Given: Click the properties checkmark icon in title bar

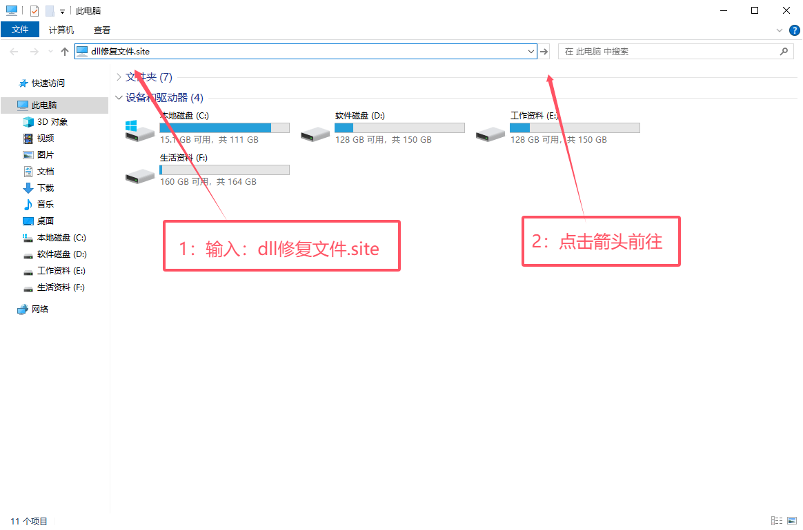Looking at the screenshot, I should click(x=34, y=11).
